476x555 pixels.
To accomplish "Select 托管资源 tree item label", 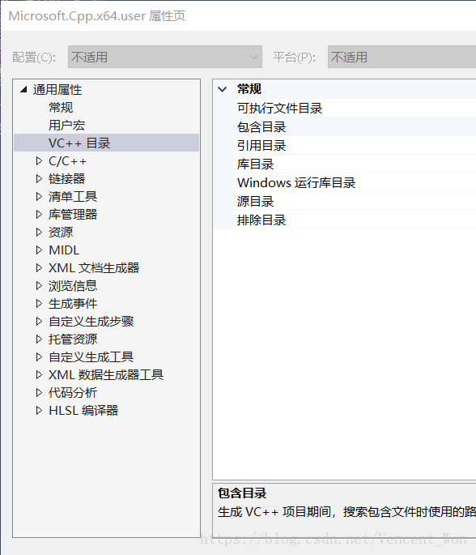I will [x=73, y=339].
